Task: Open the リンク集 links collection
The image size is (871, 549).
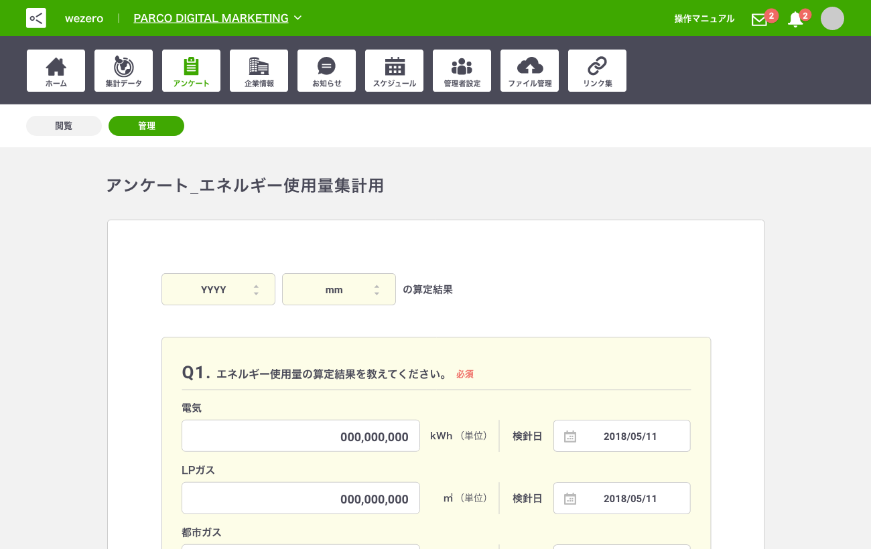Action: pos(597,70)
